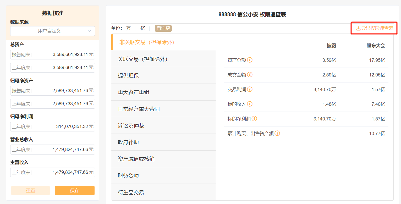Switch unit to 亿
The height and width of the screenshot is (204, 401).
point(143,28)
